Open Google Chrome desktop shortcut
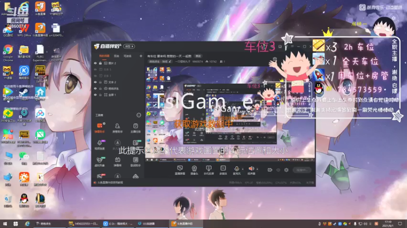 [8, 53]
